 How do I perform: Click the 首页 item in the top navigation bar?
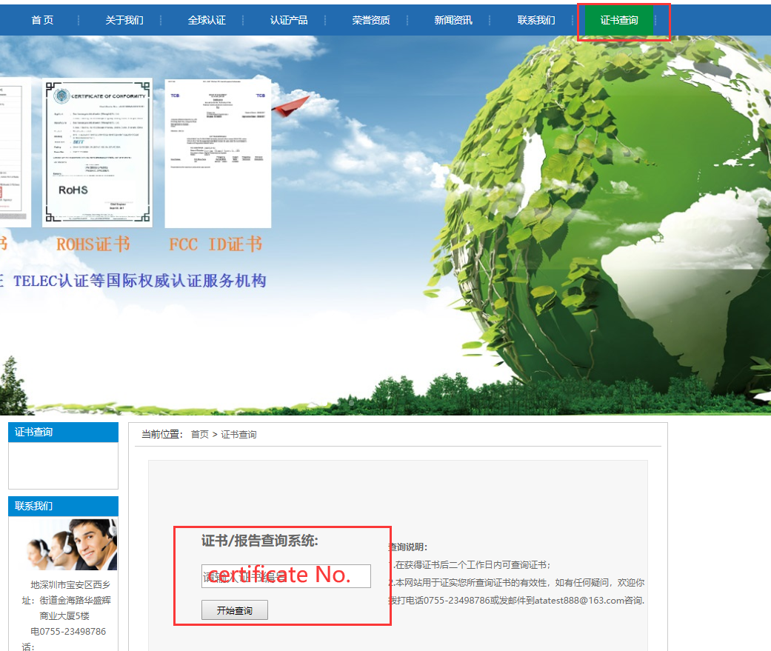coord(42,20)
